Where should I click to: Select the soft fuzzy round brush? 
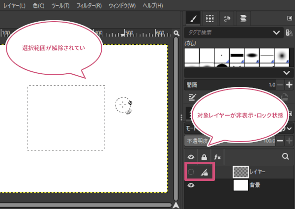(282, 55)
